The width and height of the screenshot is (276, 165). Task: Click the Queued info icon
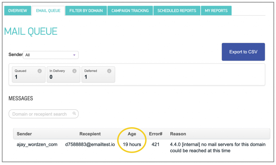(x=40, y=71)
